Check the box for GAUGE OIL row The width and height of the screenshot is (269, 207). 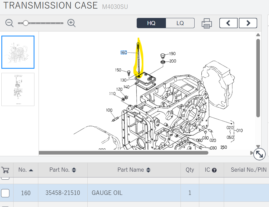pyautogui.click(x=5, y=193)
